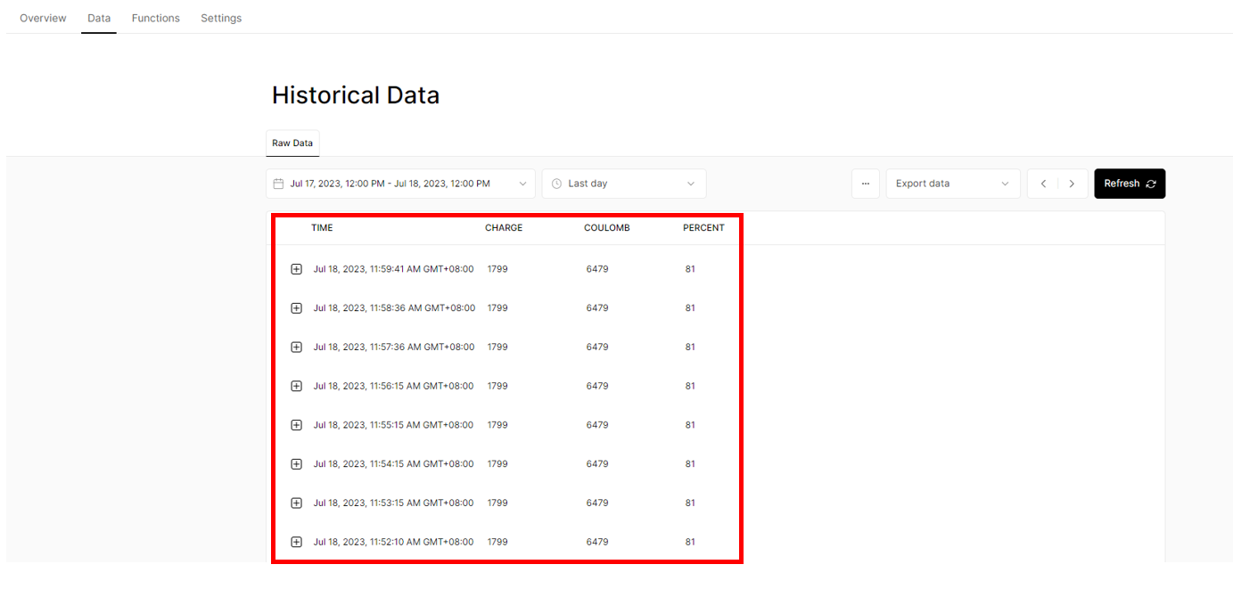Click the timestamp Jul 18, 2023, 11:57:36 AM
Viewport: 1233px width, 589px height.
394,347
